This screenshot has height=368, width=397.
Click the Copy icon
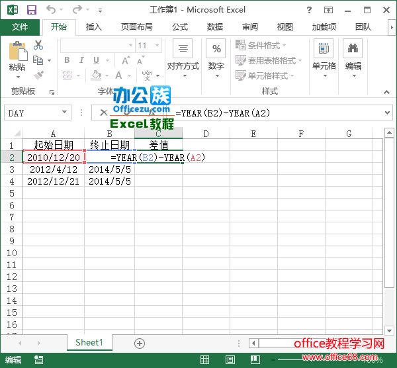pos(38,60)
